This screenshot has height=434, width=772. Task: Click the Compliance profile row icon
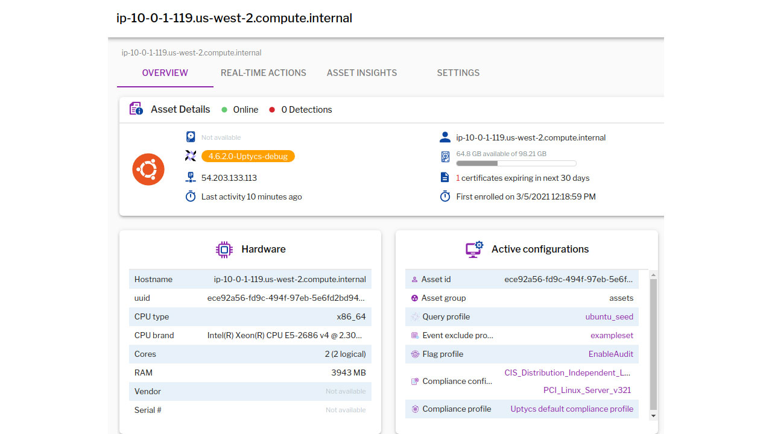click(x=415, y=409)
